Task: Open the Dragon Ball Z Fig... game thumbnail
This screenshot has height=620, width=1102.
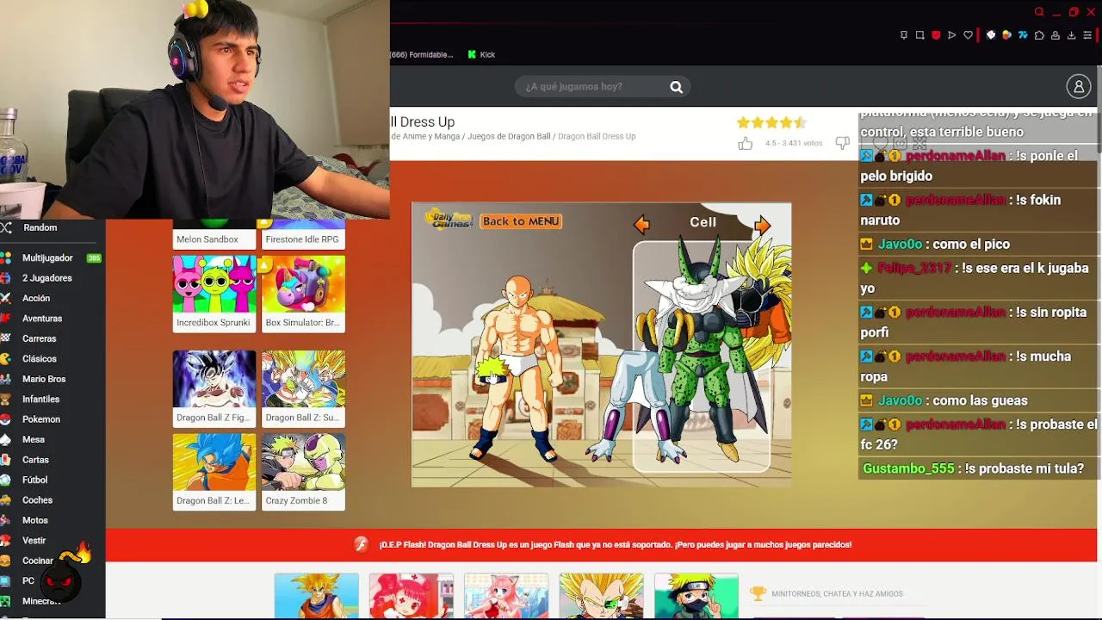Action: click(x=214, y=388)
